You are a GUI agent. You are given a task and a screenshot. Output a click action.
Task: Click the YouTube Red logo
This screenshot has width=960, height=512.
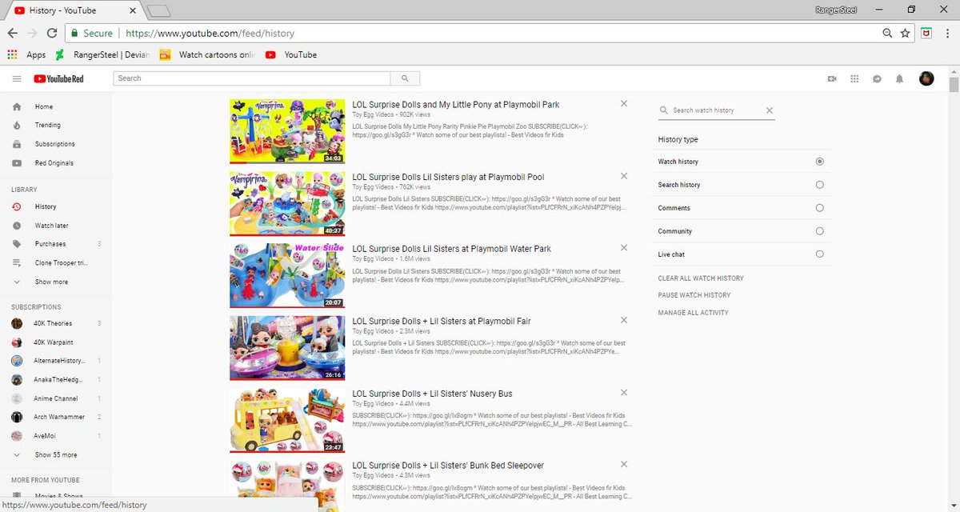coord(58,78)
